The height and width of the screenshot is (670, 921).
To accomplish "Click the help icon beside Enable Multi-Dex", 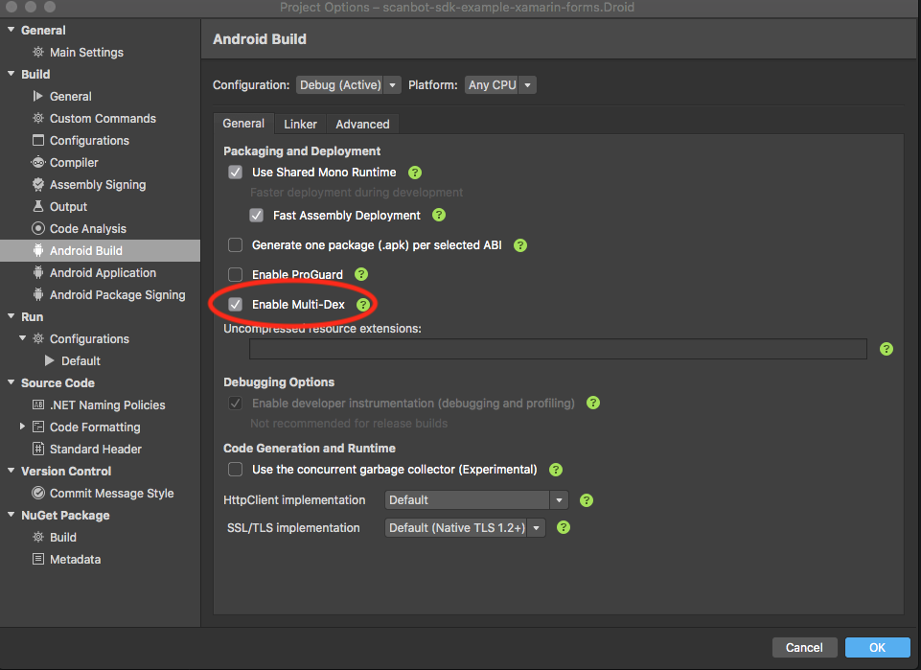I will 363,304.
